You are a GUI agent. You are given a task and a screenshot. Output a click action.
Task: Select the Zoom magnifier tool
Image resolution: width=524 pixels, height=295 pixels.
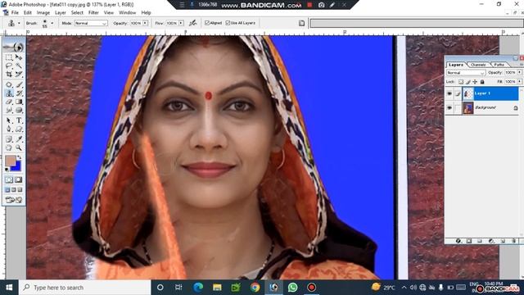point(19,147)
